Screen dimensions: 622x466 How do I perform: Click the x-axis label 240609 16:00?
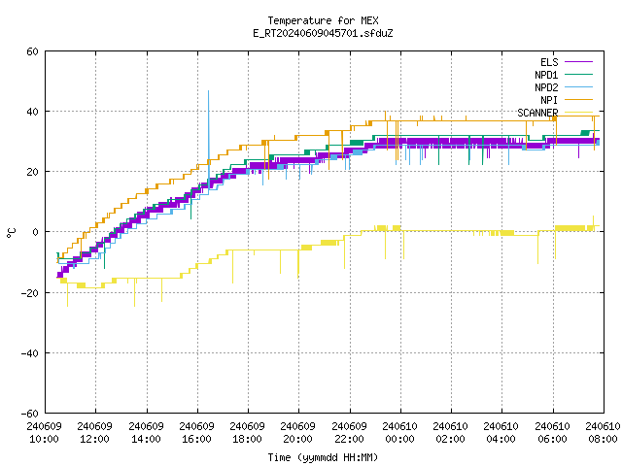pos(196,433)
